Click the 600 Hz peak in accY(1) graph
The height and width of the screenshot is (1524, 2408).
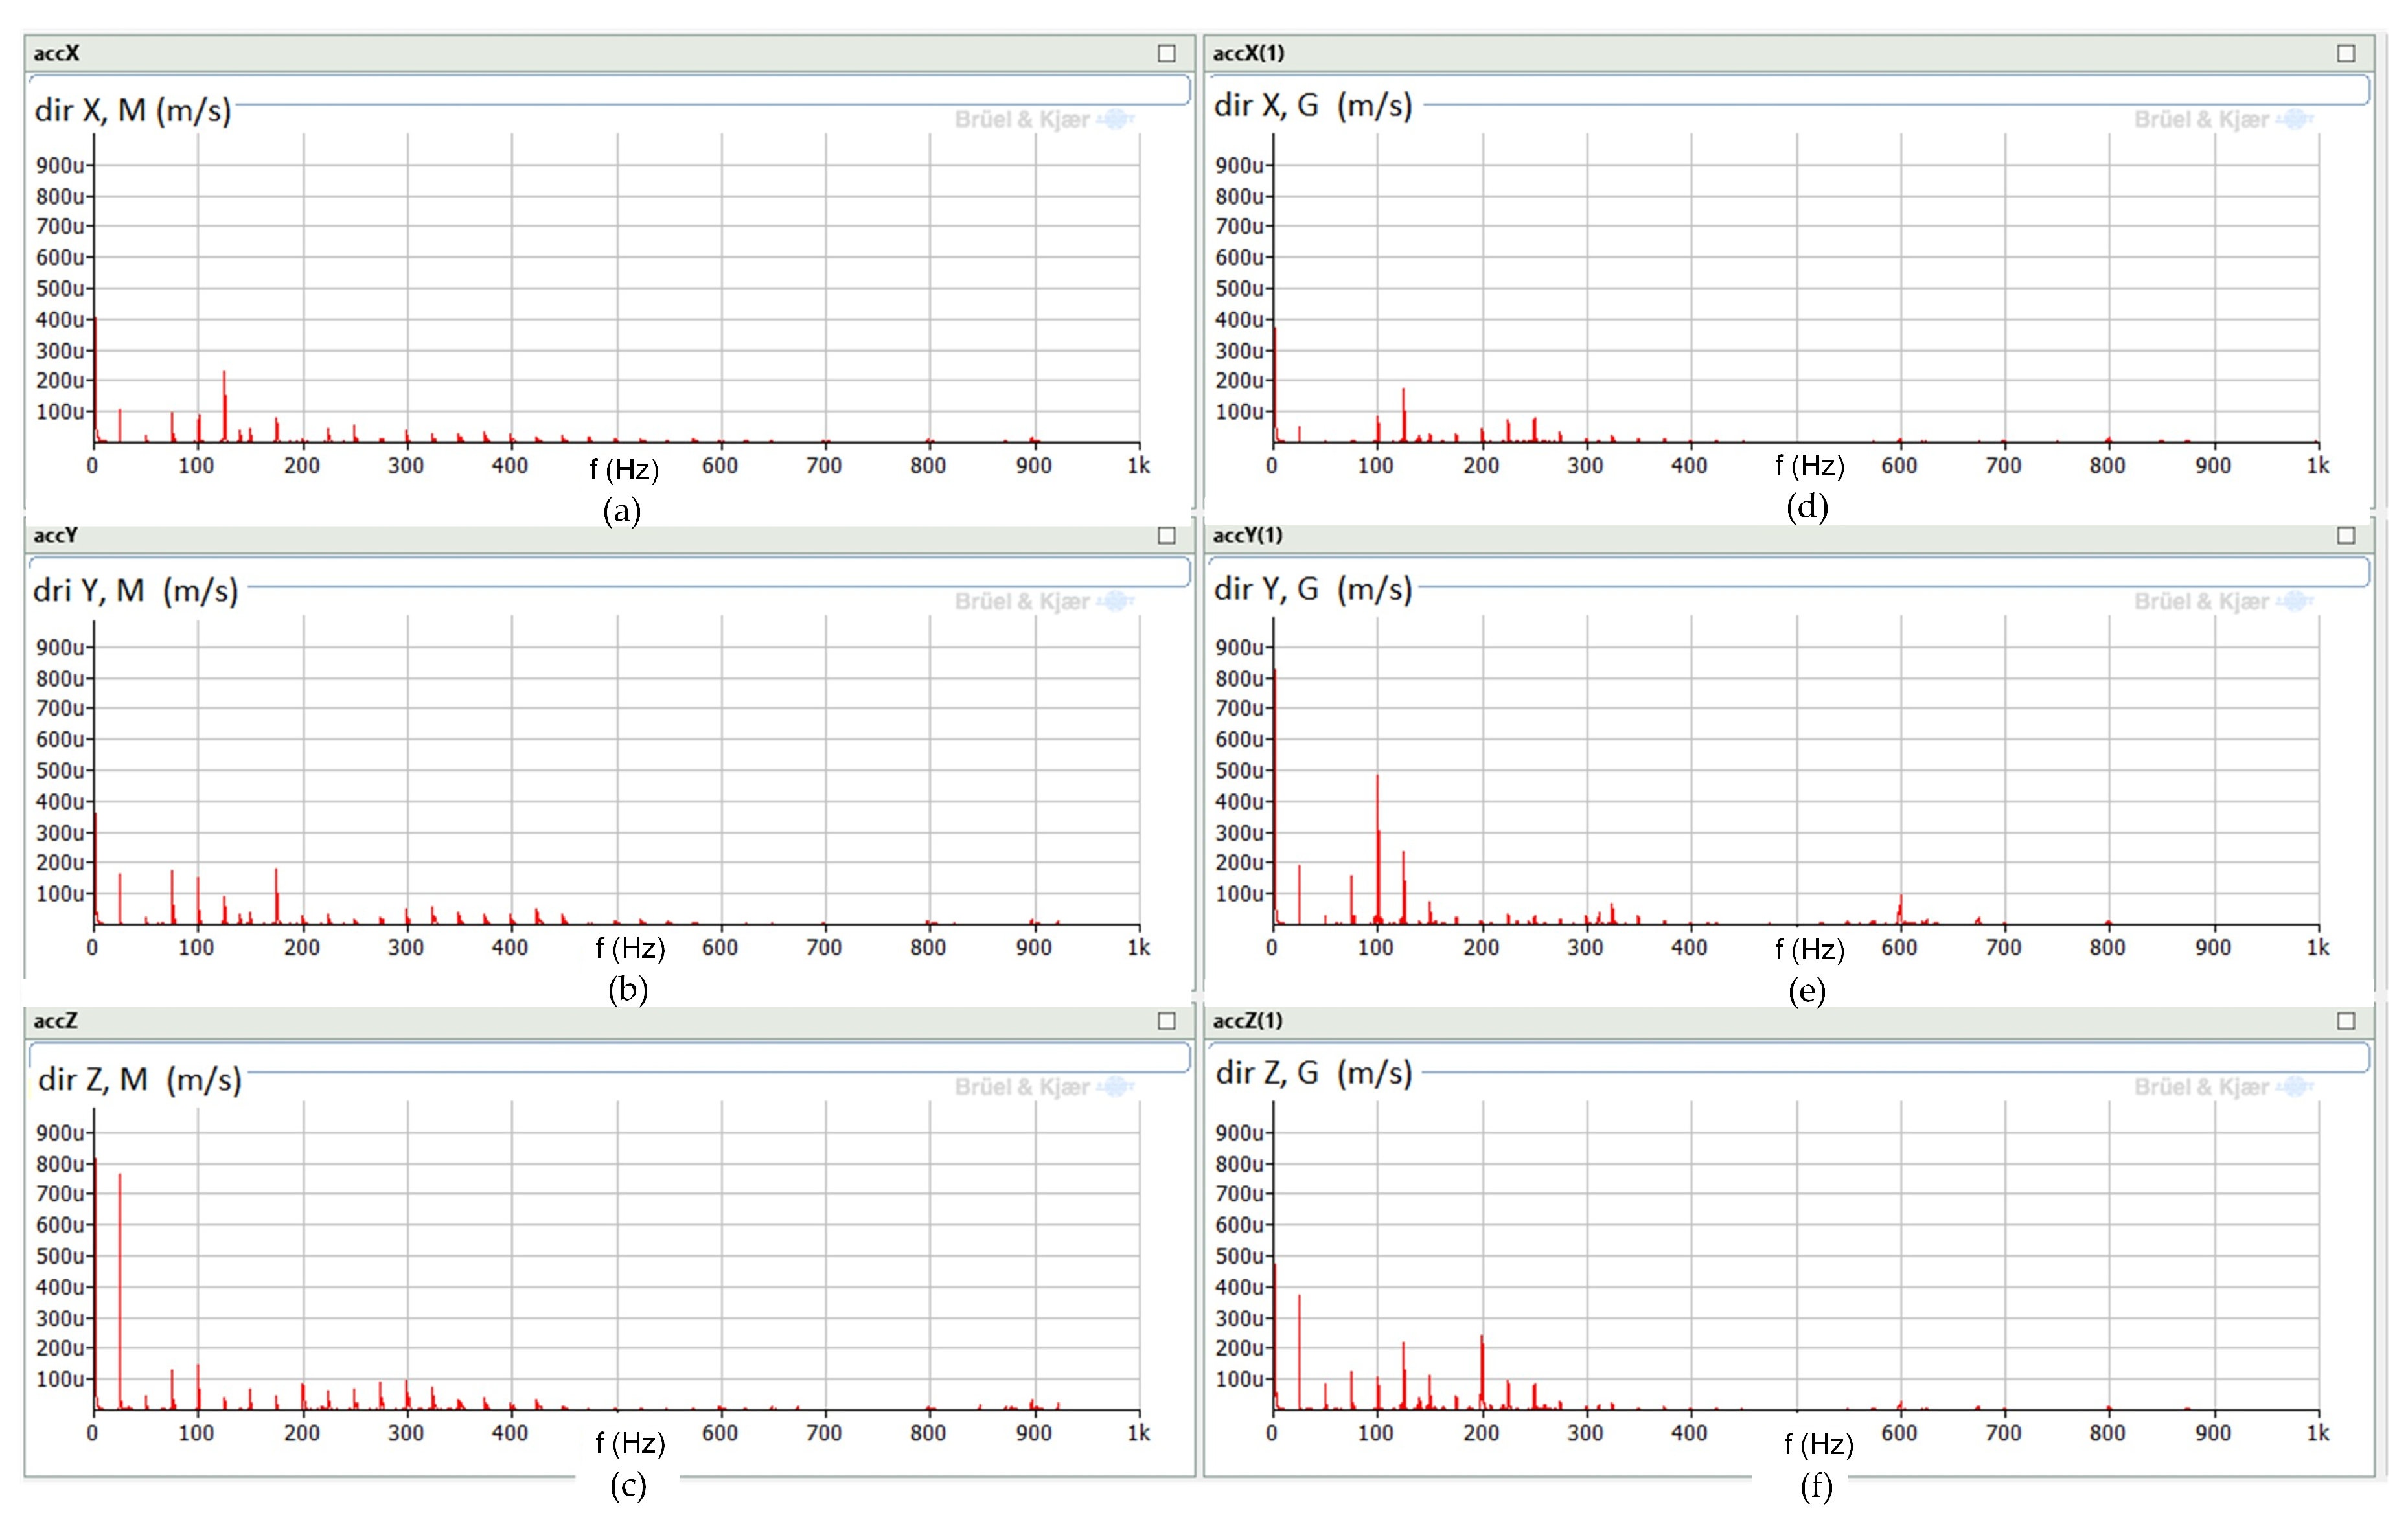1901,908
